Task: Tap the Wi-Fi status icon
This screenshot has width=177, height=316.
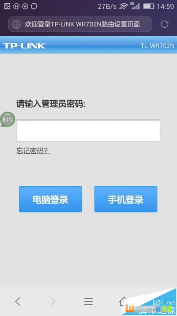Action: (x=124, y=6)
